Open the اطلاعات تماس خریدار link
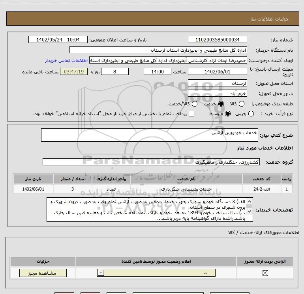This screenshot has height=294, width=304. (x=66, y=60)
